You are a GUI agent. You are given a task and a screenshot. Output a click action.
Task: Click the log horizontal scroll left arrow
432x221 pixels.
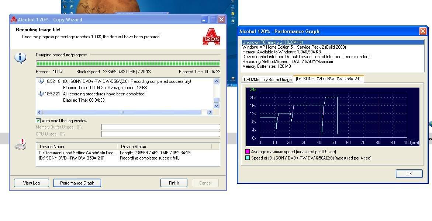coord(39,112)
